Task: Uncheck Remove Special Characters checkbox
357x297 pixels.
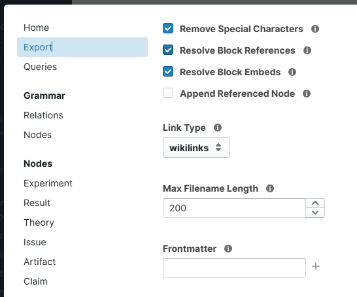Action: click(168, 29)
